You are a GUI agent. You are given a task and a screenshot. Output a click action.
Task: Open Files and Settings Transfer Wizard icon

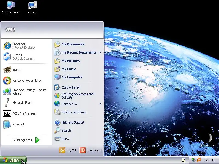tap(7, 92)
